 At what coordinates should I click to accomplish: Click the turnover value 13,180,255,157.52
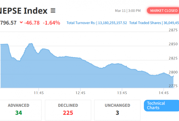pos(112,23)
